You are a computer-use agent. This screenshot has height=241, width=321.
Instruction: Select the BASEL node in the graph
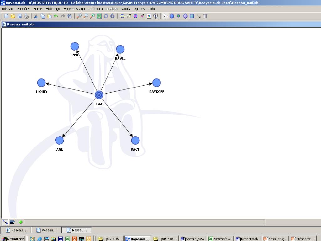click(x=120, y=49)
